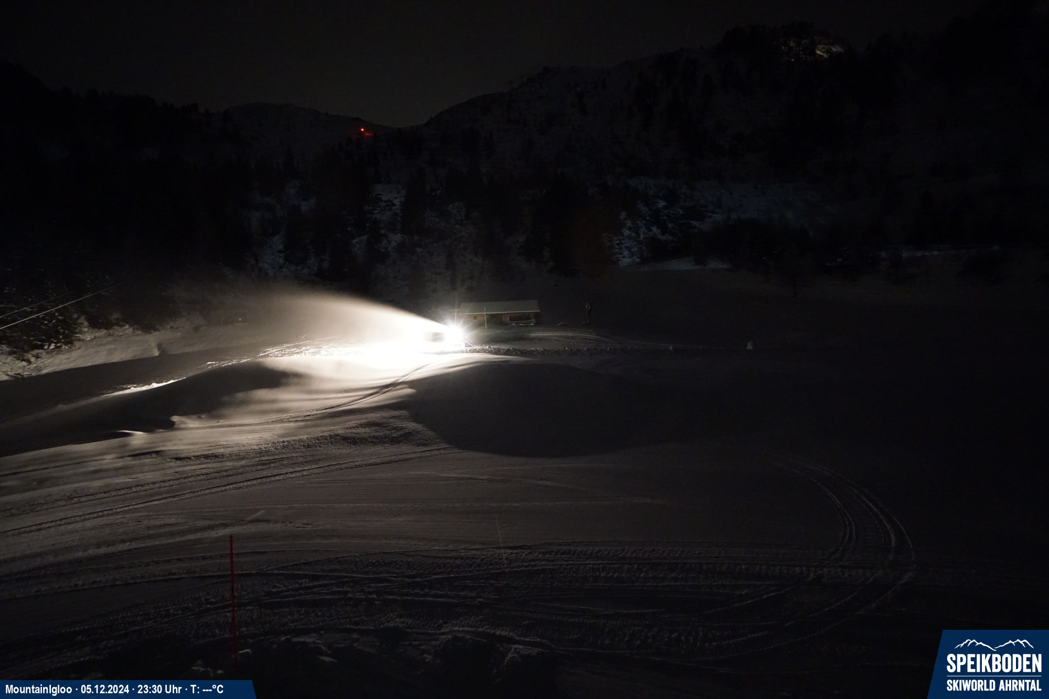Click the small white marker right of hut
Viewport: 1049px width, 699px height.
(x=750, y=345)
